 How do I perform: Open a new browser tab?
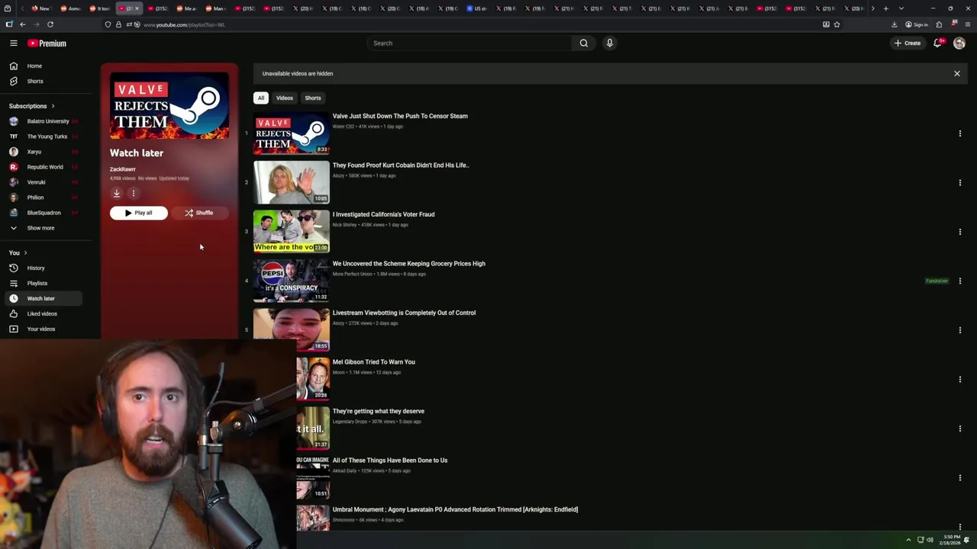885,8
